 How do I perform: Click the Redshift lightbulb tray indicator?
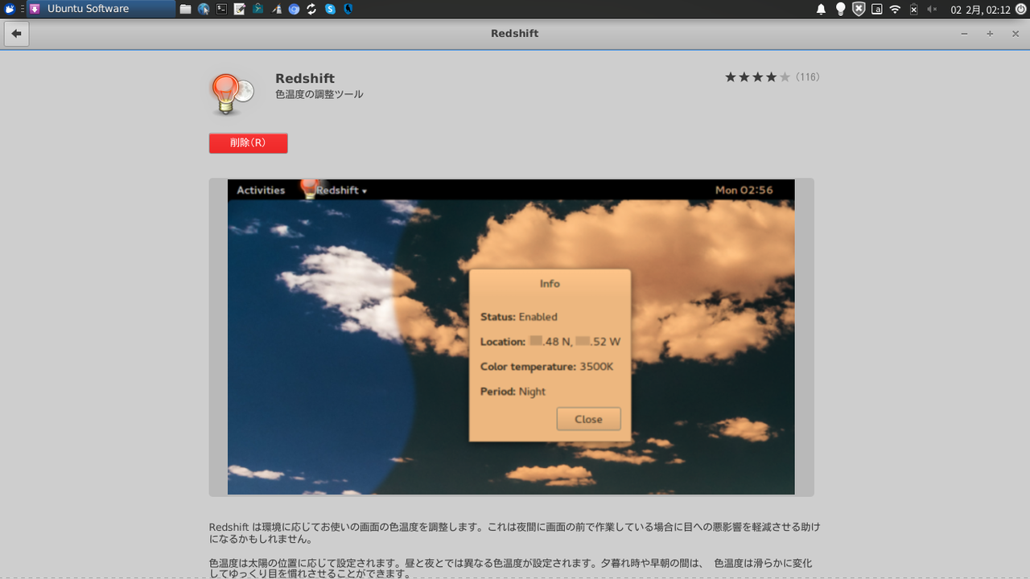(840, 10)
